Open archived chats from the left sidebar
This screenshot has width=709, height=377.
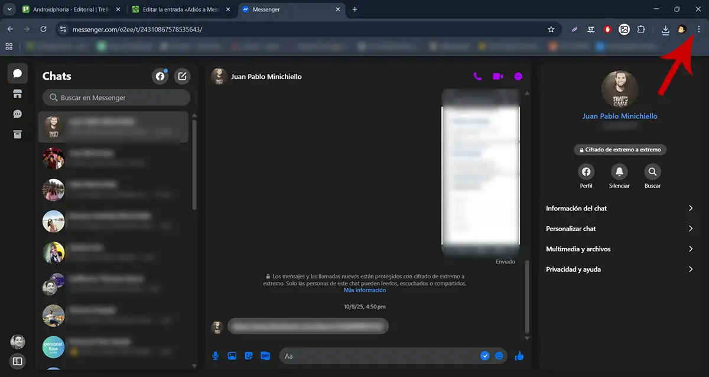point(17,134)
